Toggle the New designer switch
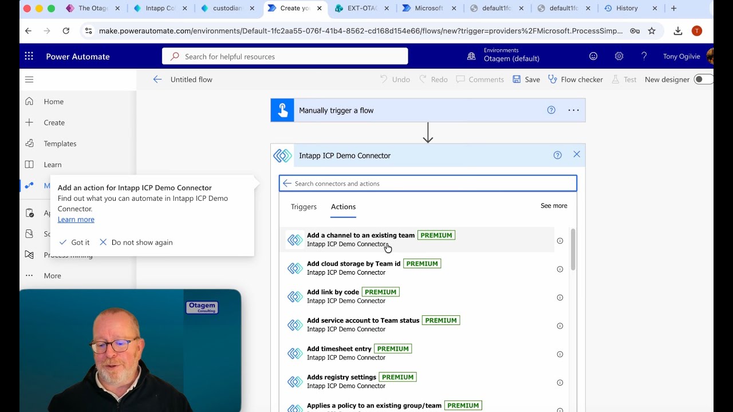Screen dimensions: 733x412 coord(703,80)
